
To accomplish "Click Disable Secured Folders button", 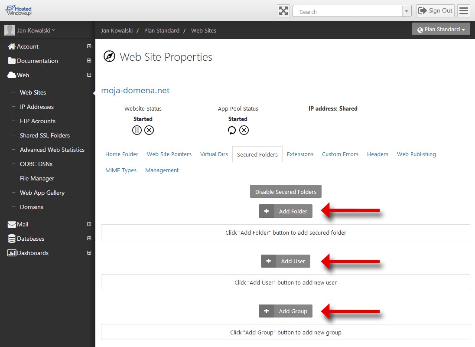I will pyautogui.click(x=286, y=192).
